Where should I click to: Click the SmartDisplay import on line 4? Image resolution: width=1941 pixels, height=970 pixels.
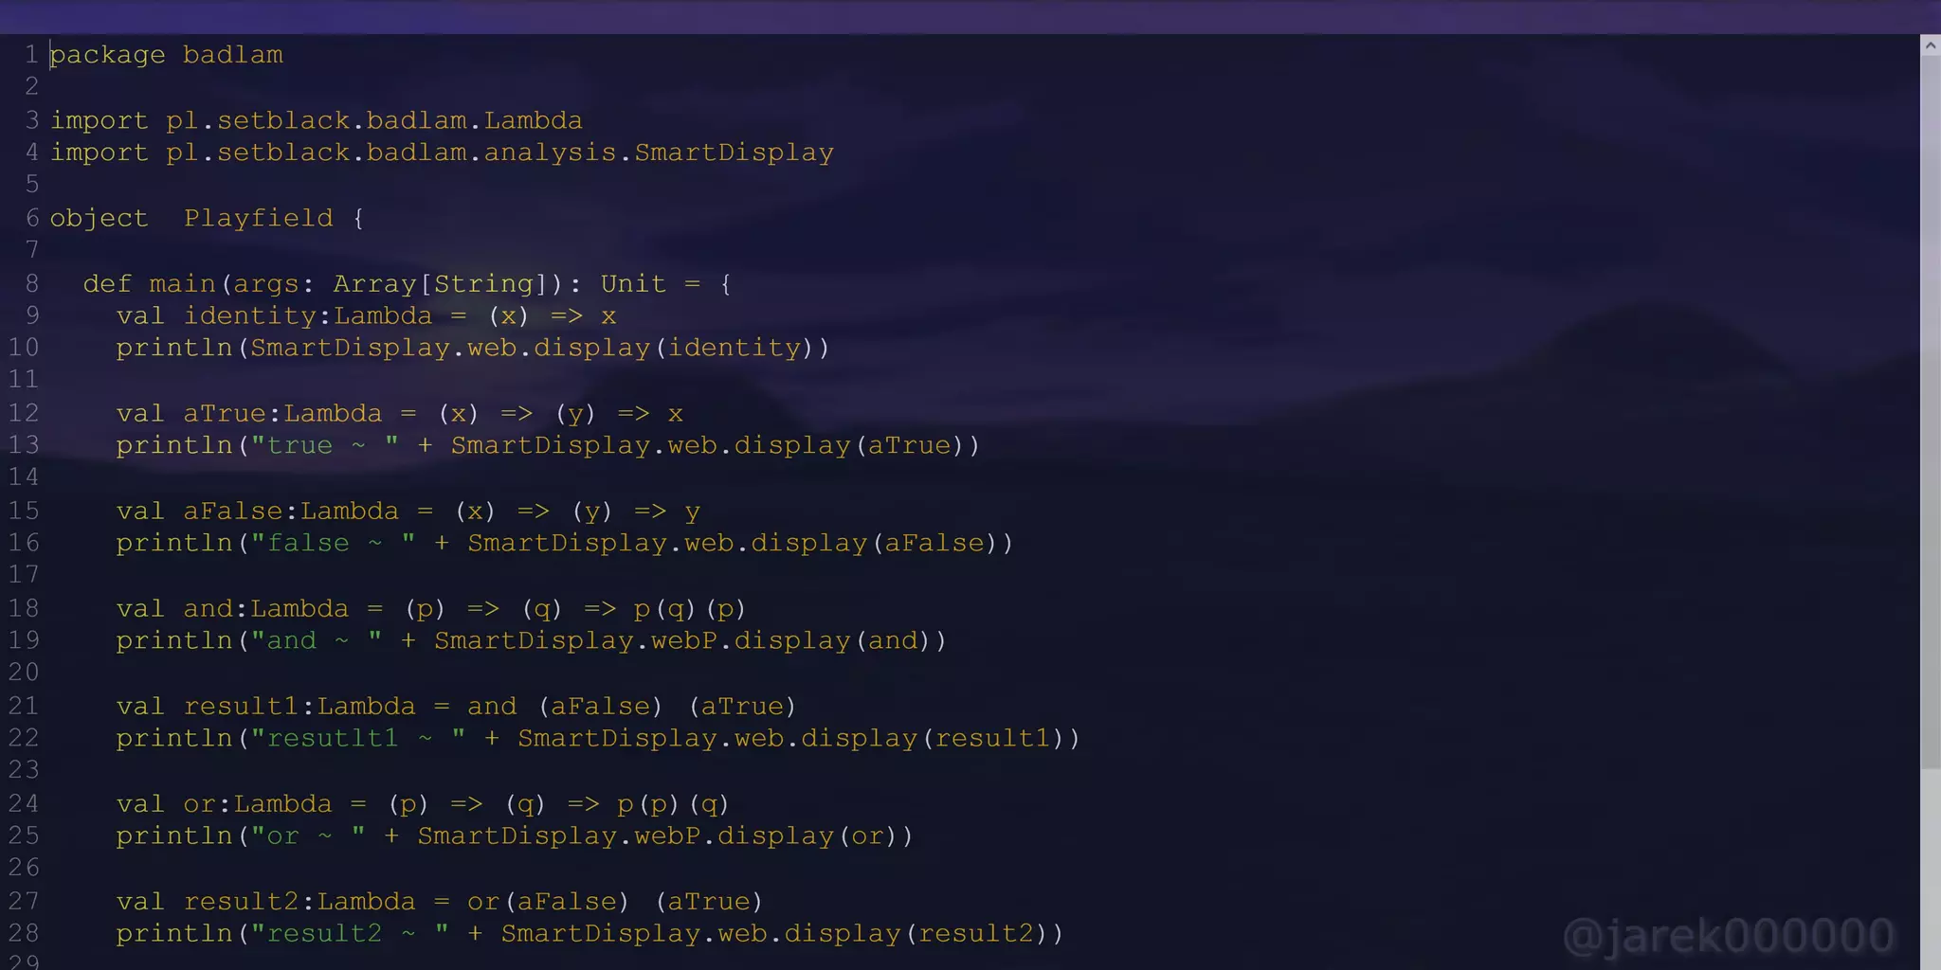tap(442, 153)
